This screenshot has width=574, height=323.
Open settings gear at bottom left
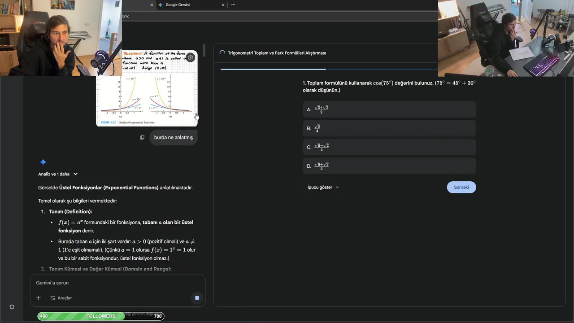coord(12,307)
